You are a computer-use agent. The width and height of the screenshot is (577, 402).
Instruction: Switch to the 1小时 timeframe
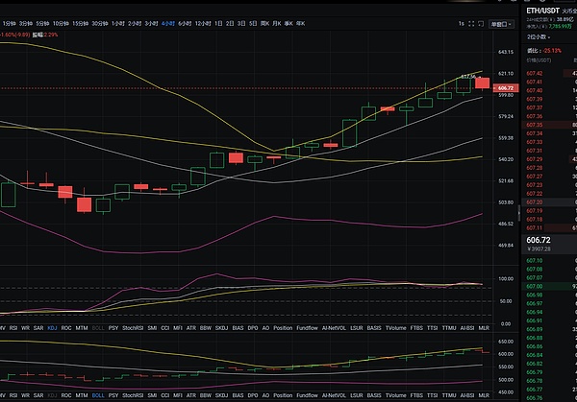tap(117, 23)
